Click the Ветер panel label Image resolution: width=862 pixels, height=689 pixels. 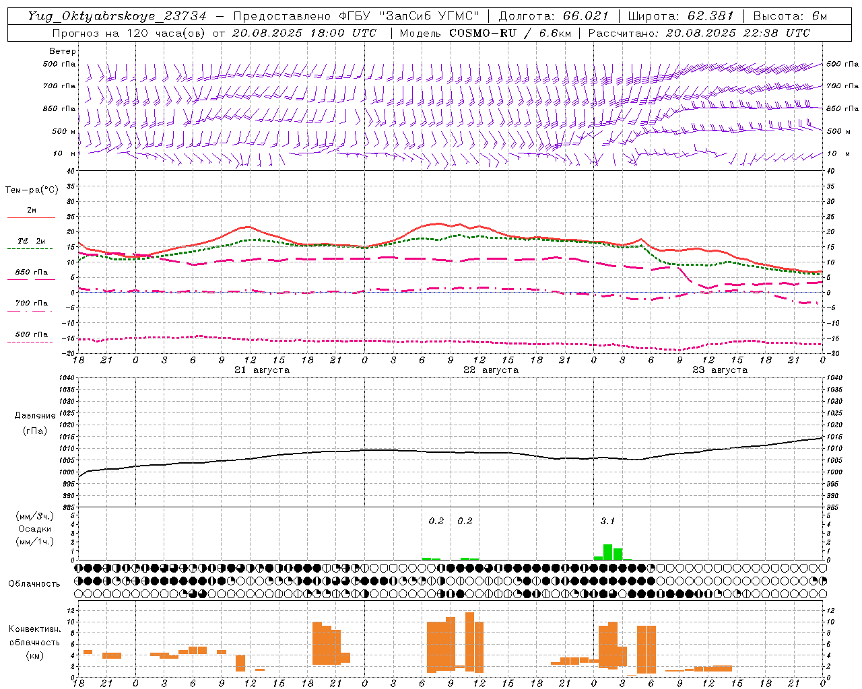click(63, 51)
